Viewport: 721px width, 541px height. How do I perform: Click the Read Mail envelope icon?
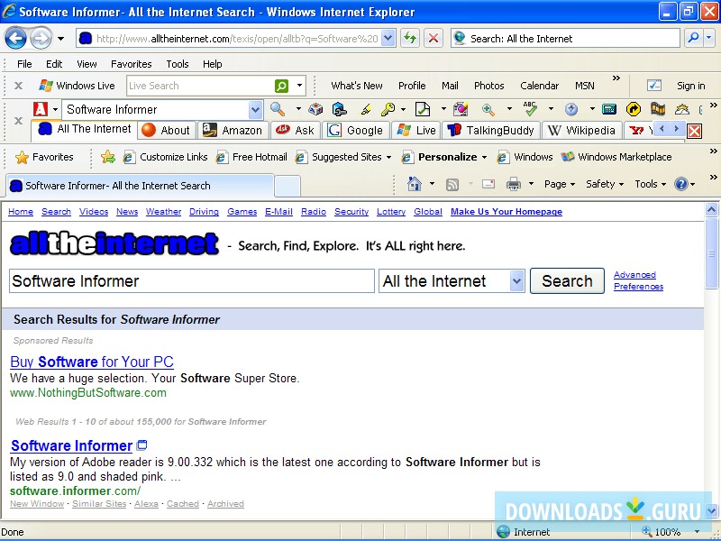488,184
